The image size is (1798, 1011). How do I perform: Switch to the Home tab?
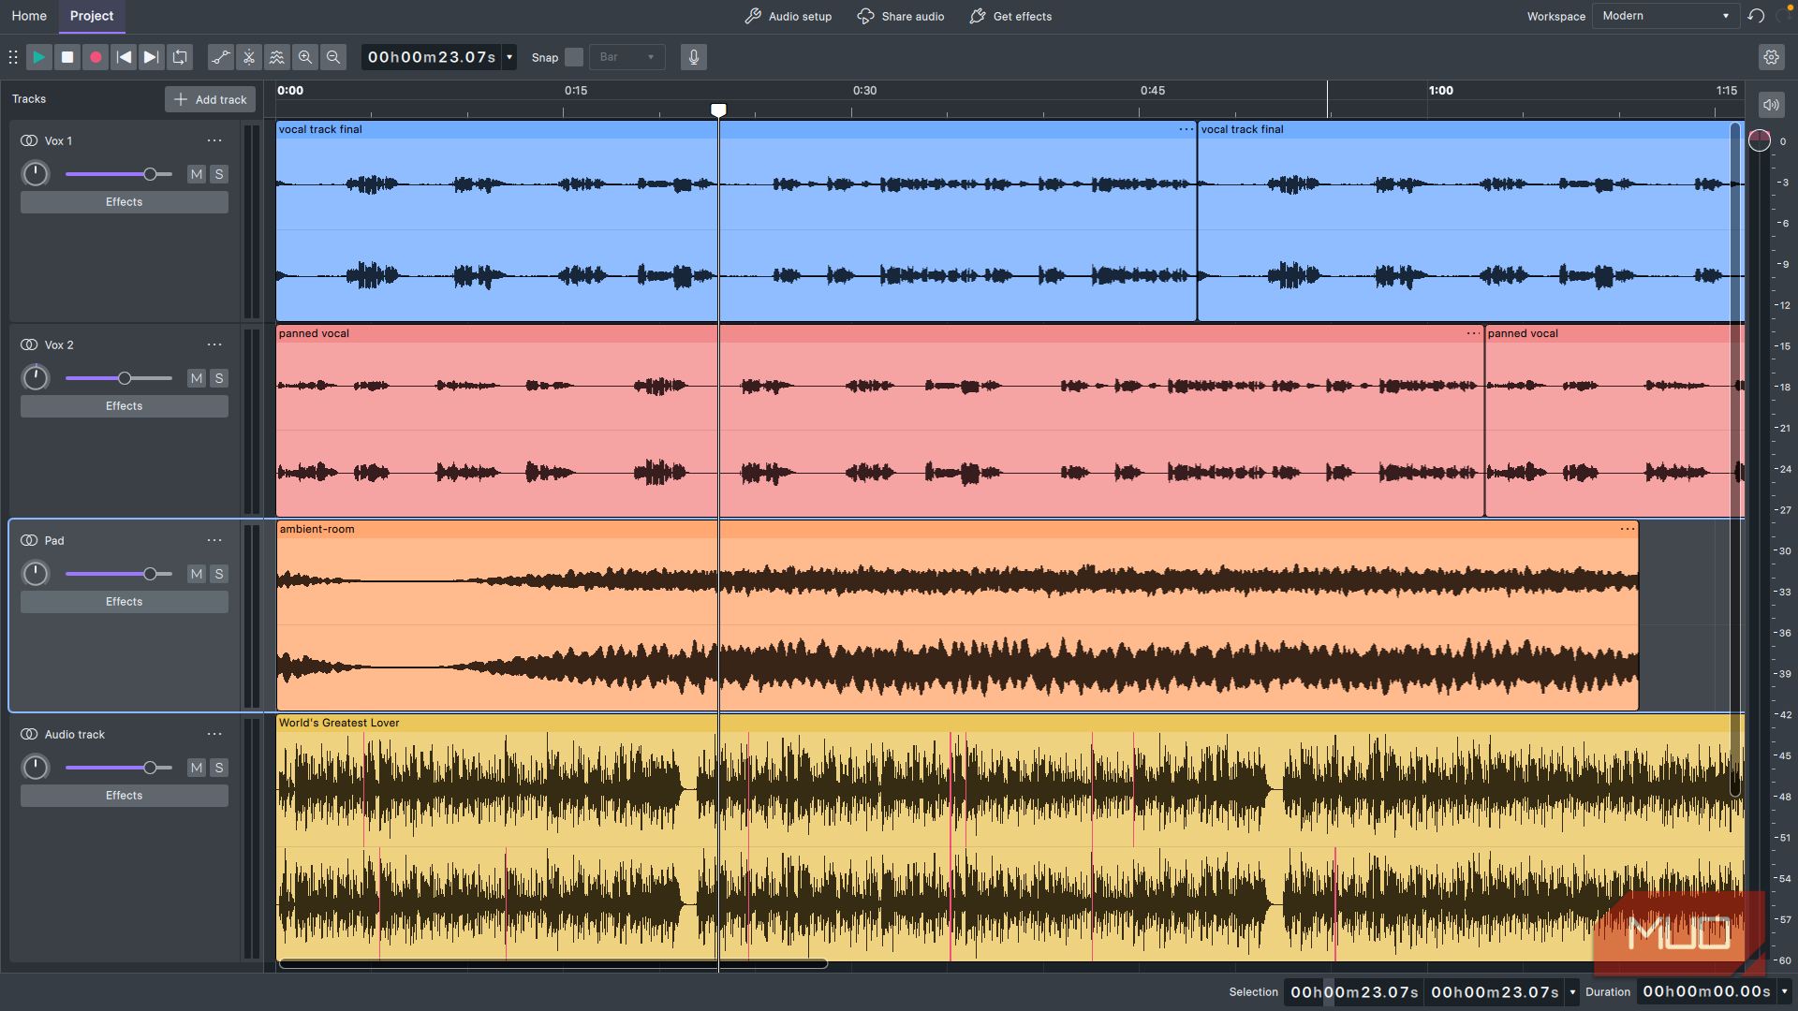click(x=29, y=16)
